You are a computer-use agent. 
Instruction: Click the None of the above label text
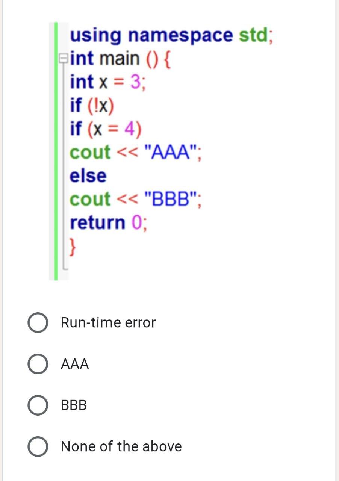(x=121, y=446)
